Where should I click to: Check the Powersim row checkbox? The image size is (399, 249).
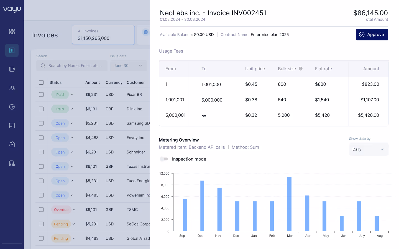pyautogui.click(x=41, y=195)
